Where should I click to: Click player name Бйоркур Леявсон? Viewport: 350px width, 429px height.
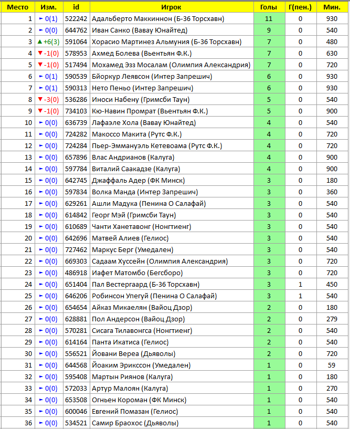click(121, 77)
